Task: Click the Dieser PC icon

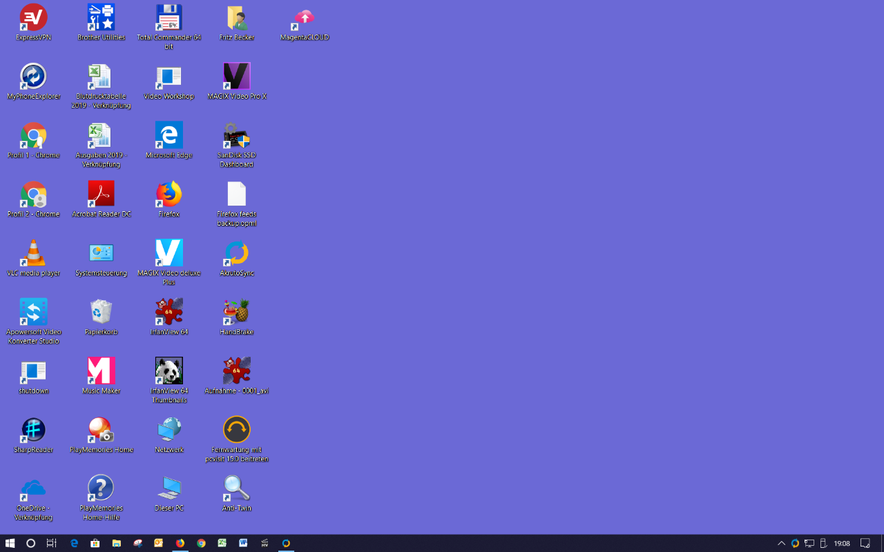Action: tap(169, 489)
